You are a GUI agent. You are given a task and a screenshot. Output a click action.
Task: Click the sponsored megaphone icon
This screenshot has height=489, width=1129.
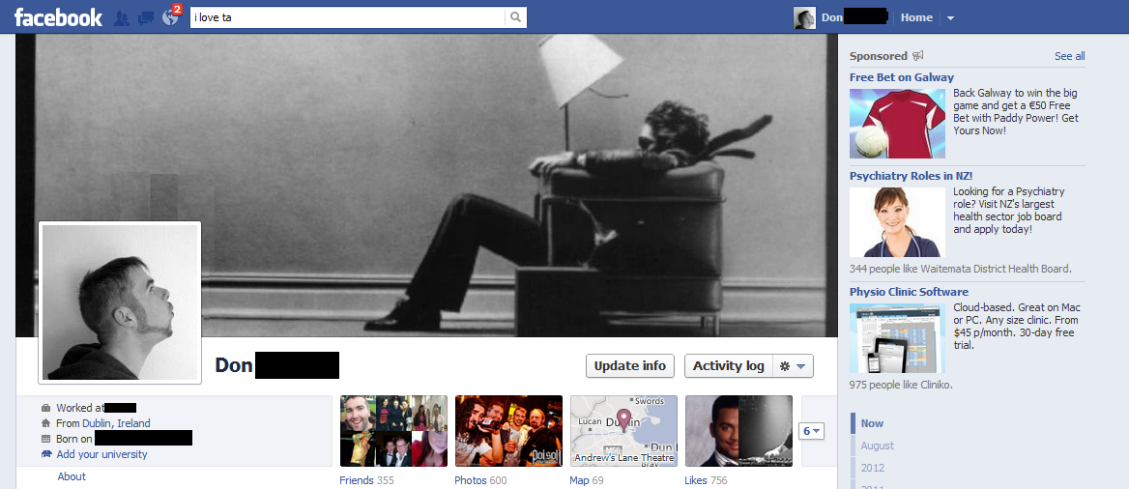(x=918, y=56)
